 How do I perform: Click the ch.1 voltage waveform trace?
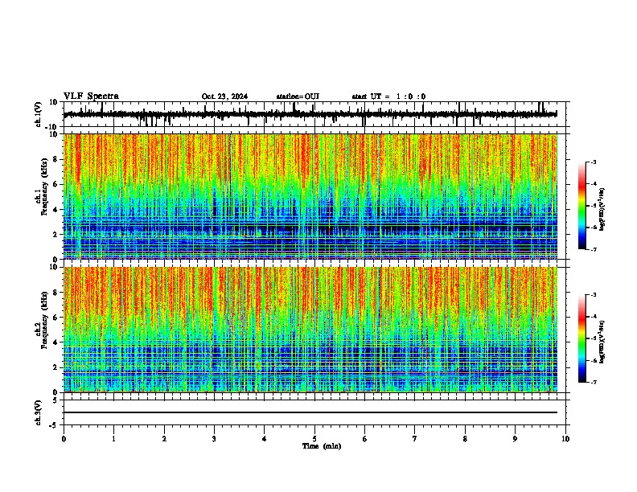(310, 114)
